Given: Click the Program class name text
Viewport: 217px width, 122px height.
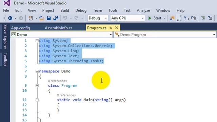Looking at the screenshot, I should [69, 86].
